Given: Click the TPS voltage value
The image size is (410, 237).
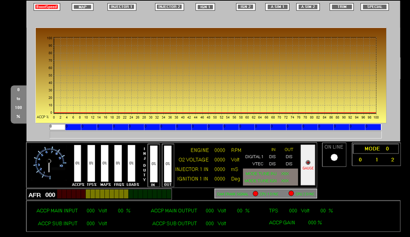Looking at the screenshot, I should 293,211.
